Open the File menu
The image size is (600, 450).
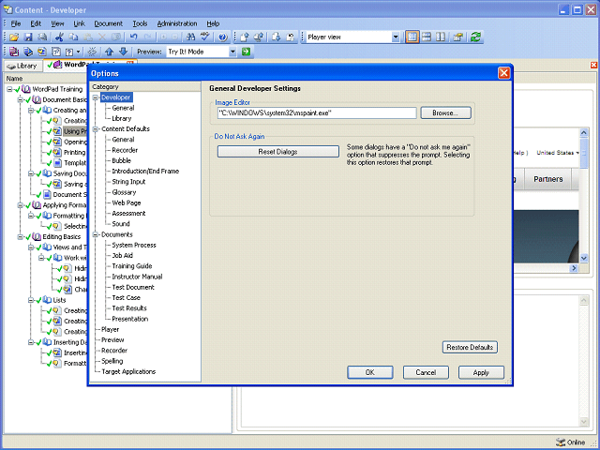pos(16,23)
